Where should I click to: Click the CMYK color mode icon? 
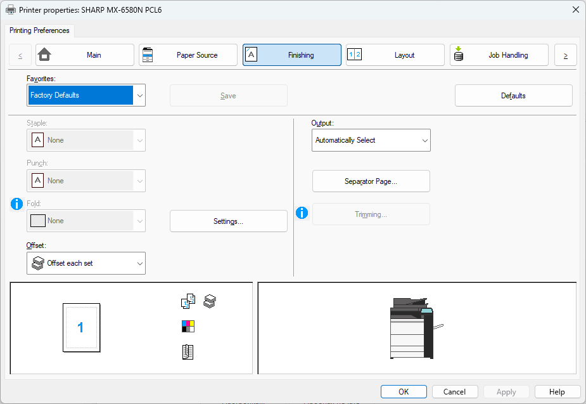[x=188, y=327]
